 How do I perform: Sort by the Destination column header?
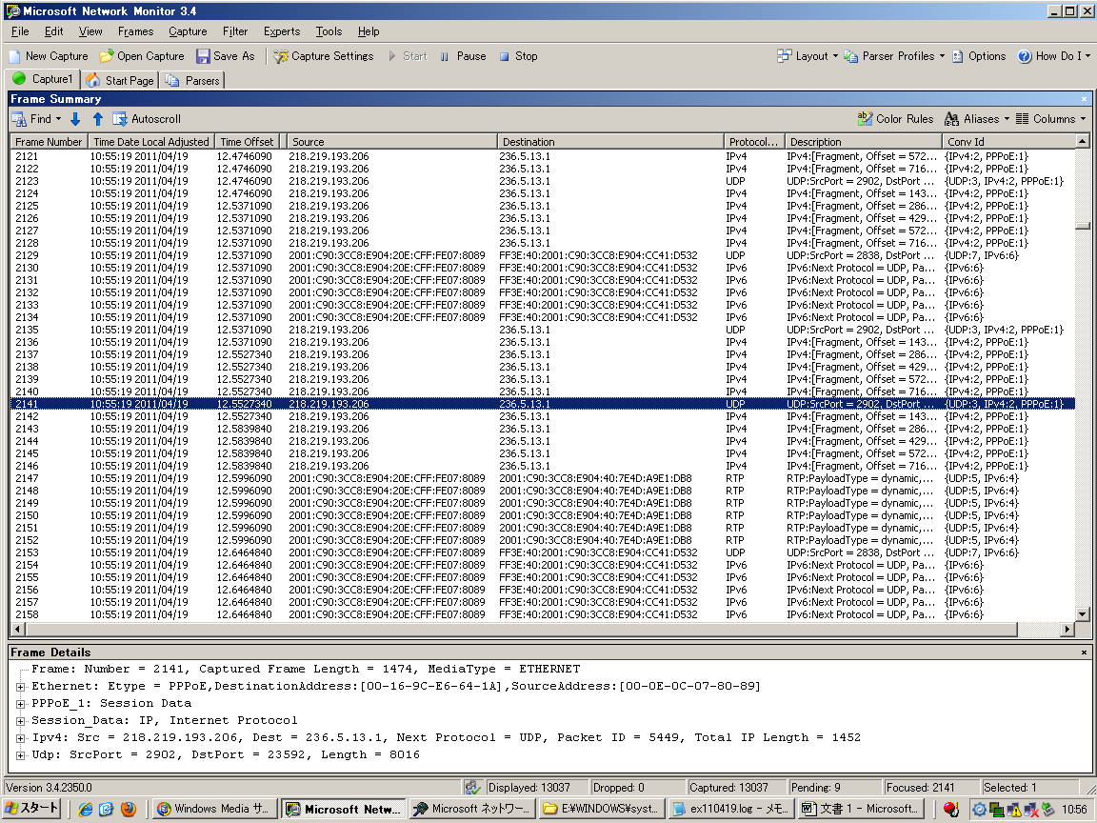(x=610, y=142)
